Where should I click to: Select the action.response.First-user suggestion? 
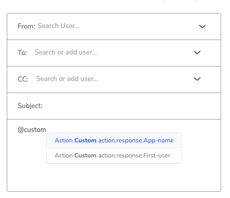coord(114,155)
